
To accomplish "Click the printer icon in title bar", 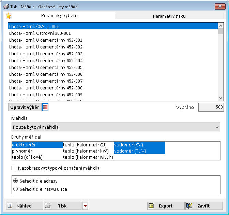I will pyautogui.click(x=6, y=6).
